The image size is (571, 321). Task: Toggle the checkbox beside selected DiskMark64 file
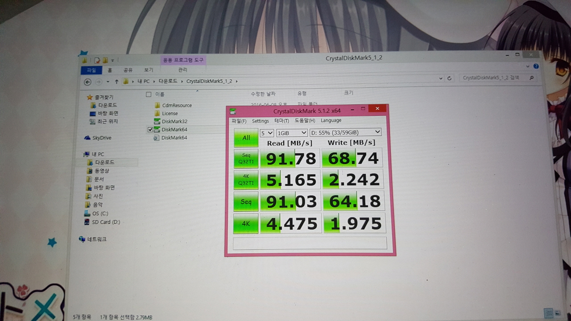coord(150,130)
